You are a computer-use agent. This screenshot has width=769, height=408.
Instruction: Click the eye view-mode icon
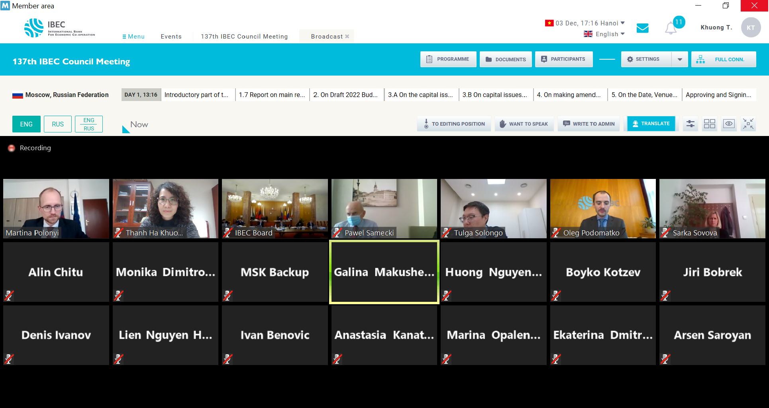click(x=729, y=124)
